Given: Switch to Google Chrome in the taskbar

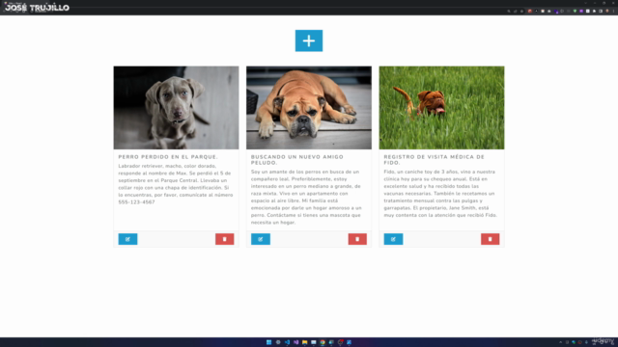Looking at the screenshot, I should click(x=323, y=342).
